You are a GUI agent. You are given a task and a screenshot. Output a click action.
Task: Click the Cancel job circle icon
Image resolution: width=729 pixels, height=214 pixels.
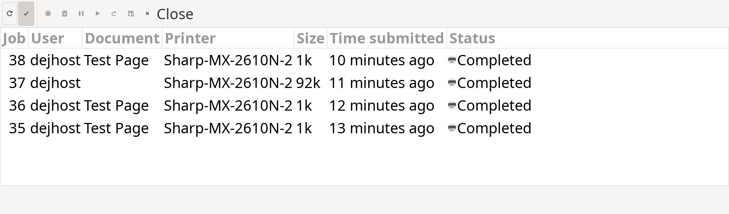(48, 13)
